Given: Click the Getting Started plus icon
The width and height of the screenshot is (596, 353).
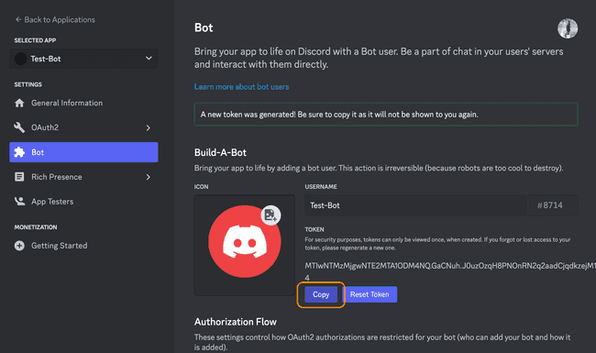Looking at the screenshot, I should [x=19, y=246].
